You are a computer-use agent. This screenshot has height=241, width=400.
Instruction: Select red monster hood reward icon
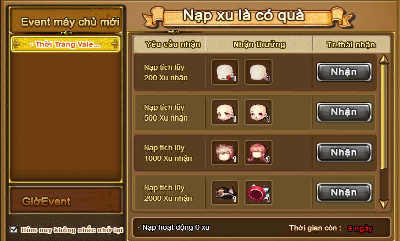[x=258, y=192]
